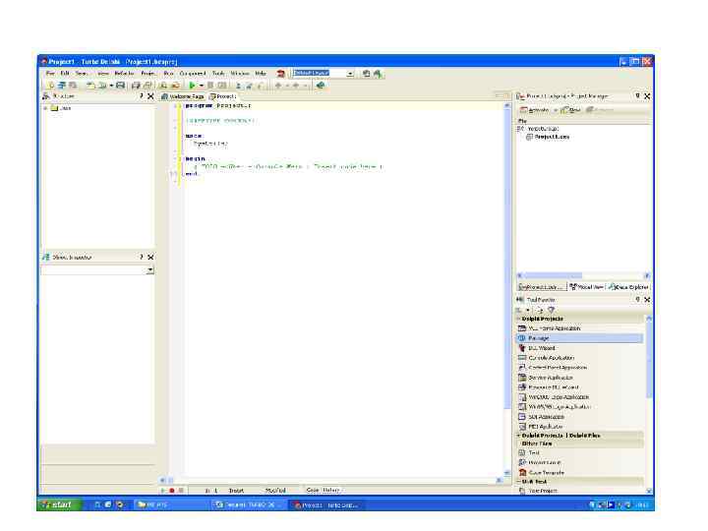Image resolution: width=708 pixels, height=531 pixels.
Task: Collapse the Unit Test category
Action: click(519, 482)
